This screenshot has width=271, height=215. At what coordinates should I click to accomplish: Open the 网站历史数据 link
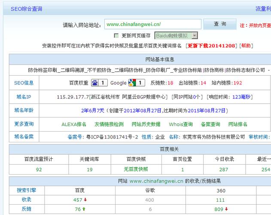click(x=146, y=124)
